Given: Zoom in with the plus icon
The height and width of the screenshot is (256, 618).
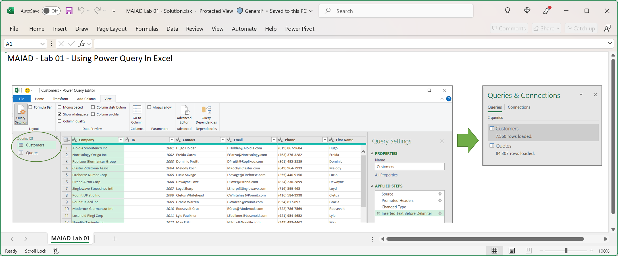Looking at the screenshot, I should (591, 251).
